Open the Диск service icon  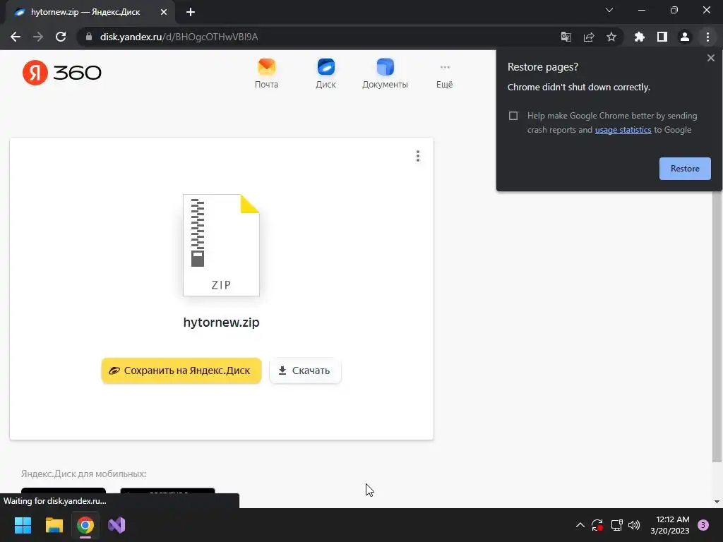pos(325,73)
